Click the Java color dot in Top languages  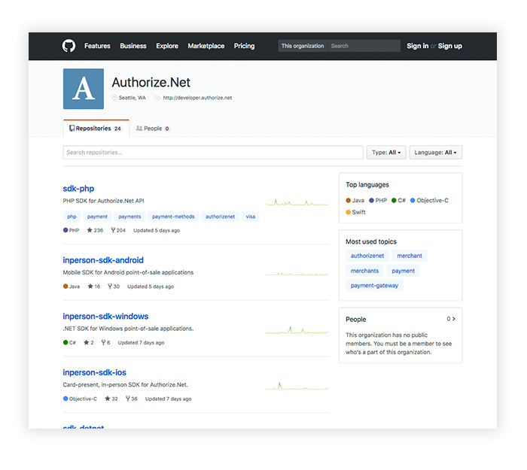point(348,201)
